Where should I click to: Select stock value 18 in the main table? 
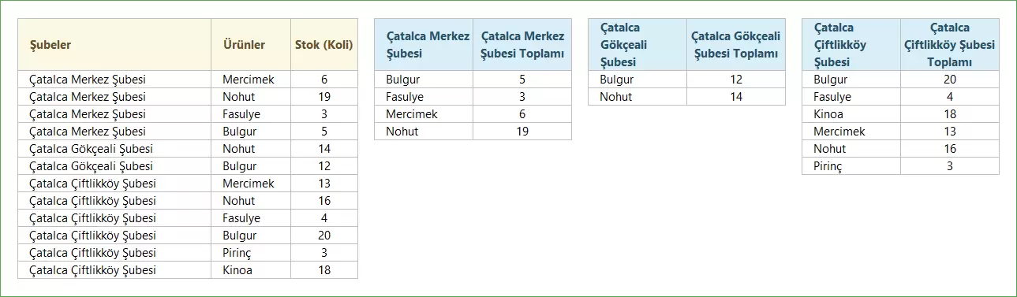tap(324, 270)
